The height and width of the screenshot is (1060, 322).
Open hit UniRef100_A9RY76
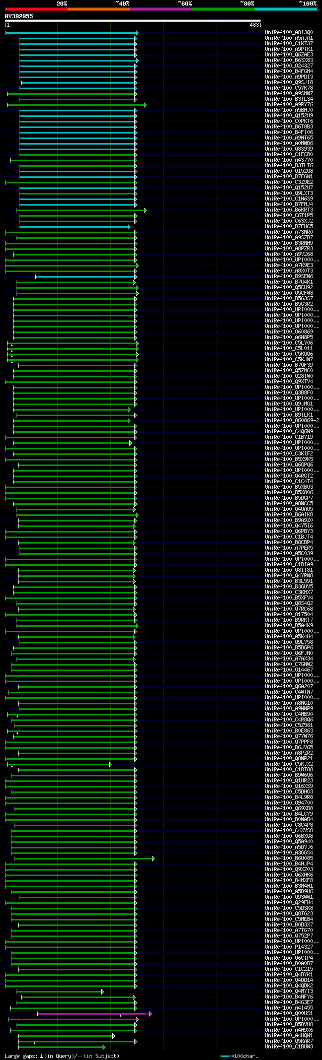(289, 105)
